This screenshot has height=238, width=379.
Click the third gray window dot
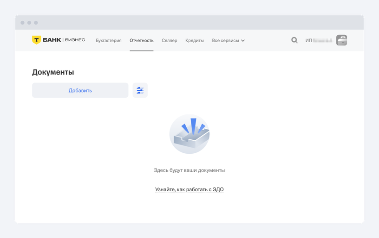(x=36, y=23)
